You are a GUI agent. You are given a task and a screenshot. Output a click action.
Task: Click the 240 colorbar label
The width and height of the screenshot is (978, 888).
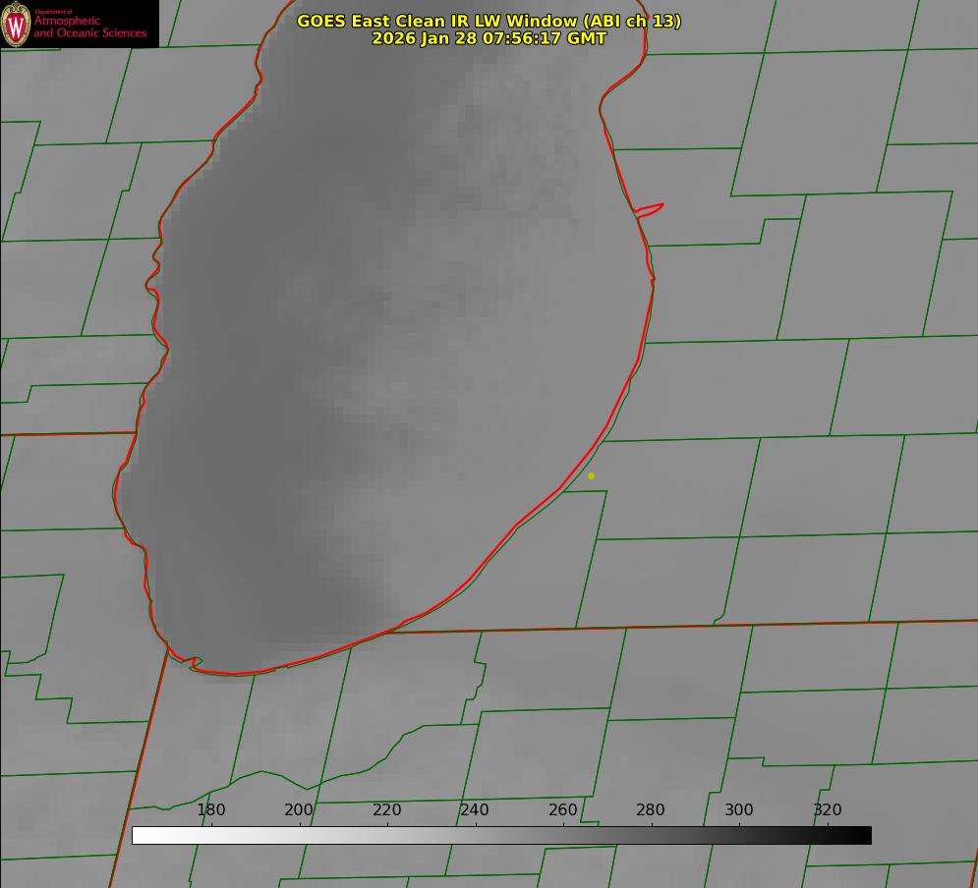pos(475,809)
